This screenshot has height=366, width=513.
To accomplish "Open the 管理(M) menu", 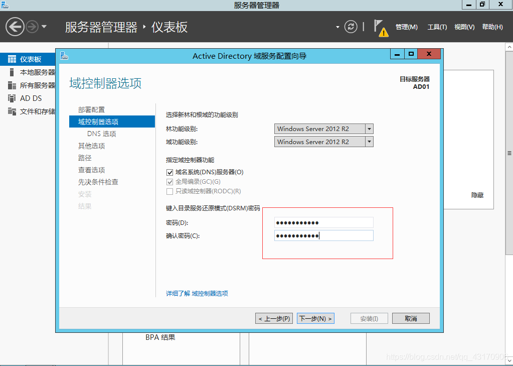I will click(x=406, y=27).
